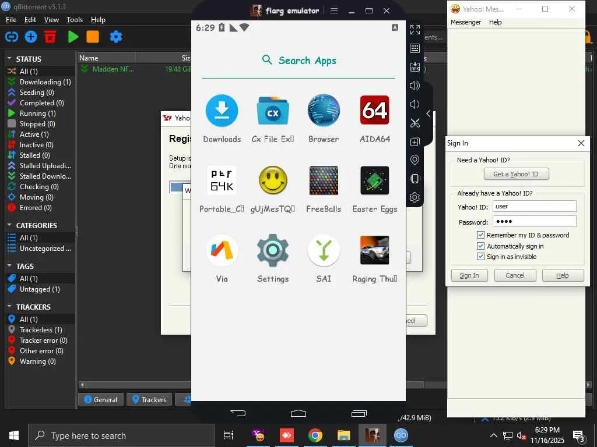Open the Portable_C 64K app
Image resolution: width=597 pixels, height=447 pixels.
[x=222, y=180]
